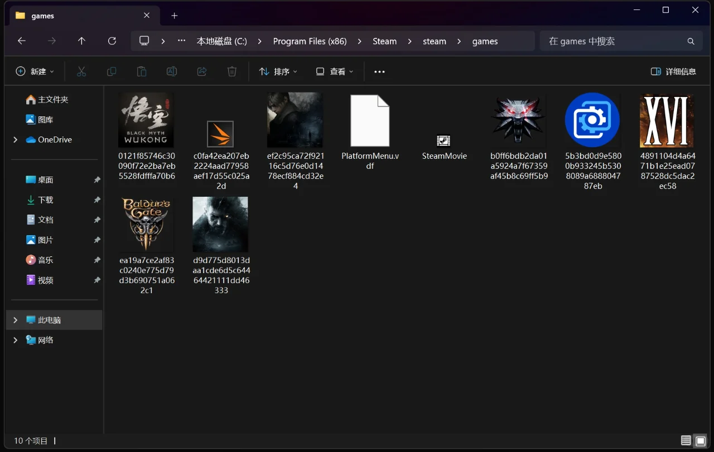The width and height of the screenshot is (714, 452).
Task: Refresh the games folder view
Action: tap(112, 41)
